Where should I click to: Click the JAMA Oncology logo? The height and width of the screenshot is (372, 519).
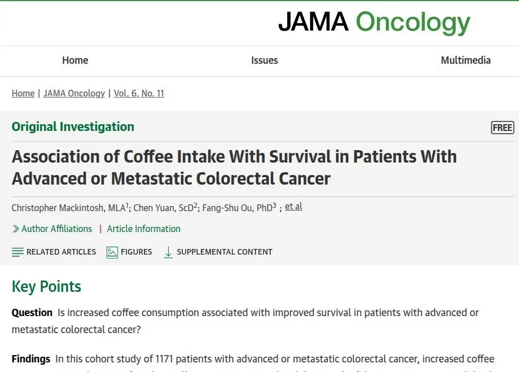tap(374, 22)
